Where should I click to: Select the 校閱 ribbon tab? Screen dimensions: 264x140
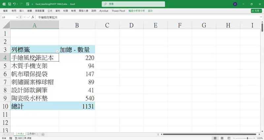tap(65, 11)
